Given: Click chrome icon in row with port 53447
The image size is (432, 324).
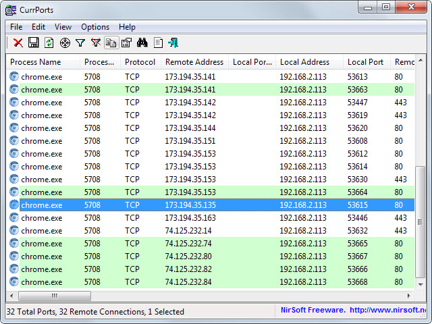Looking at the screenshot, I should pyautogui.click(x=14, y=102).
